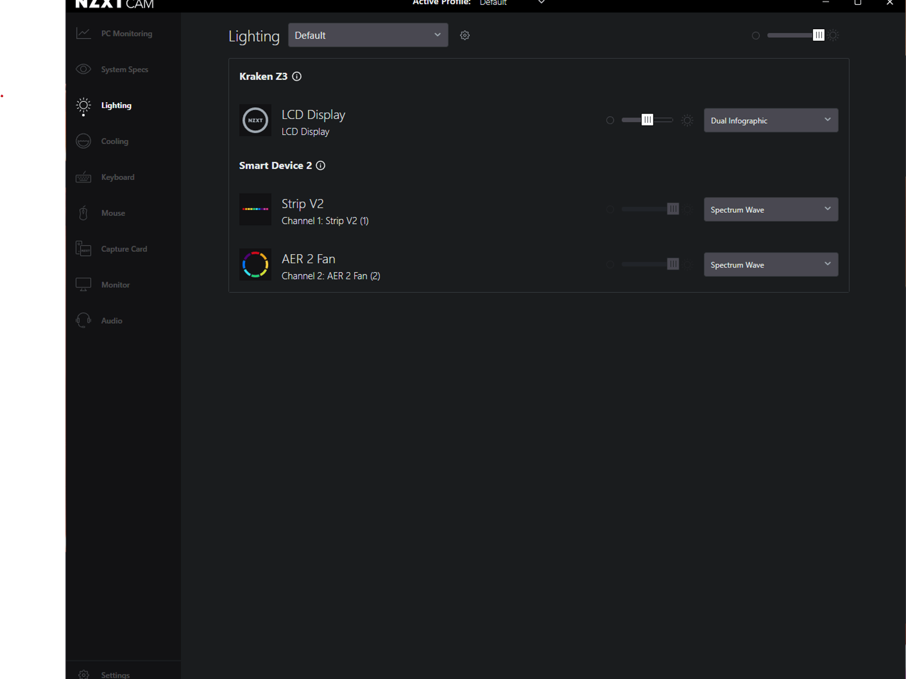Viewport: 906px width, 679px height.
Task: Click the Kraken Z3 device heading
Action: click(x=263, y=76)
